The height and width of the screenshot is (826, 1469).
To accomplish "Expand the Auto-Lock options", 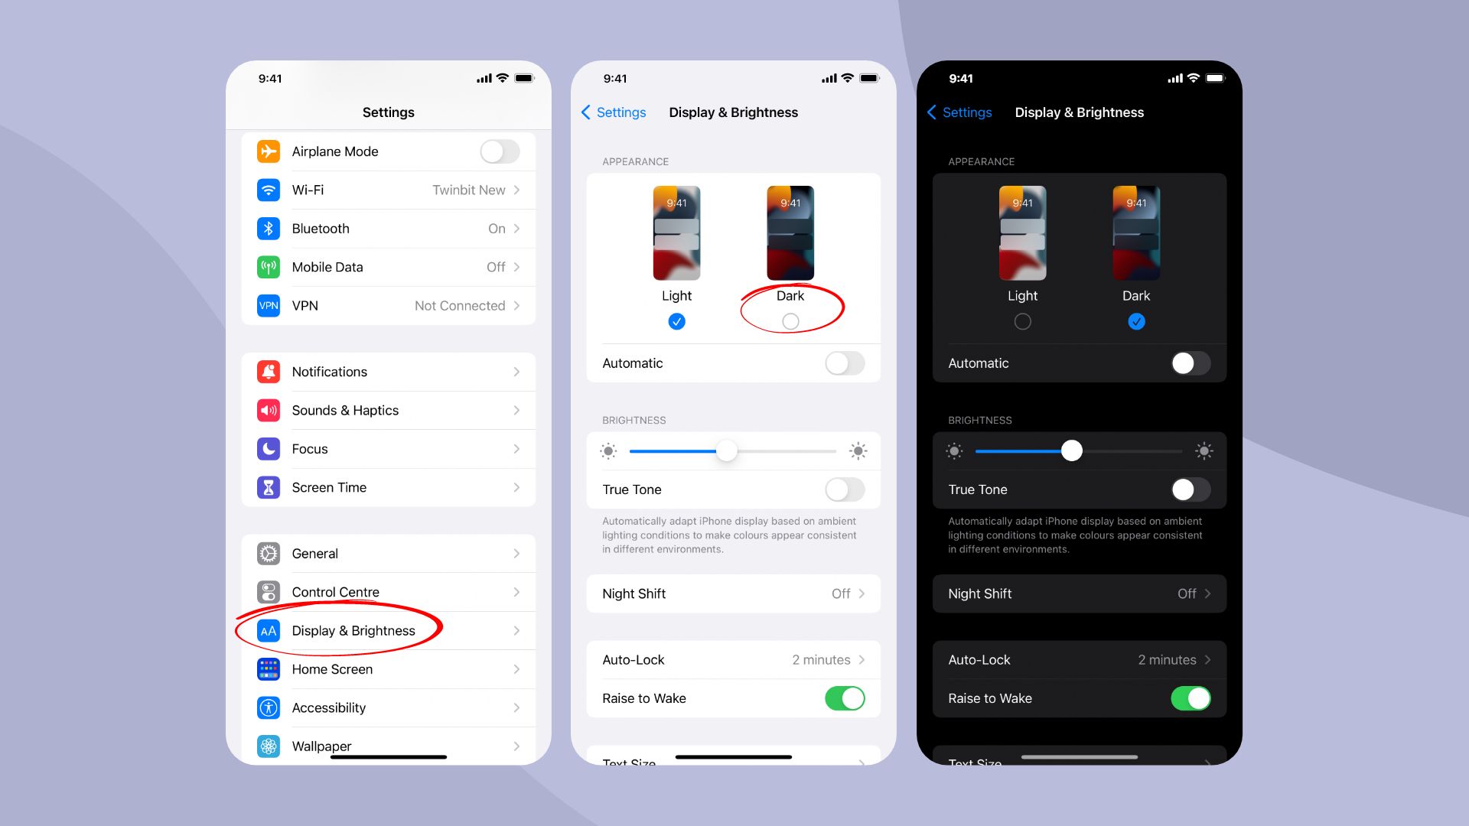I will click(x=734, y=659).
